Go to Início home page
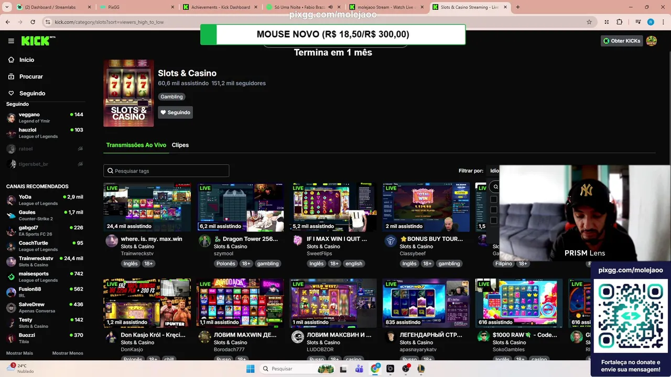The image size is (671, 377). pos(21,60)
